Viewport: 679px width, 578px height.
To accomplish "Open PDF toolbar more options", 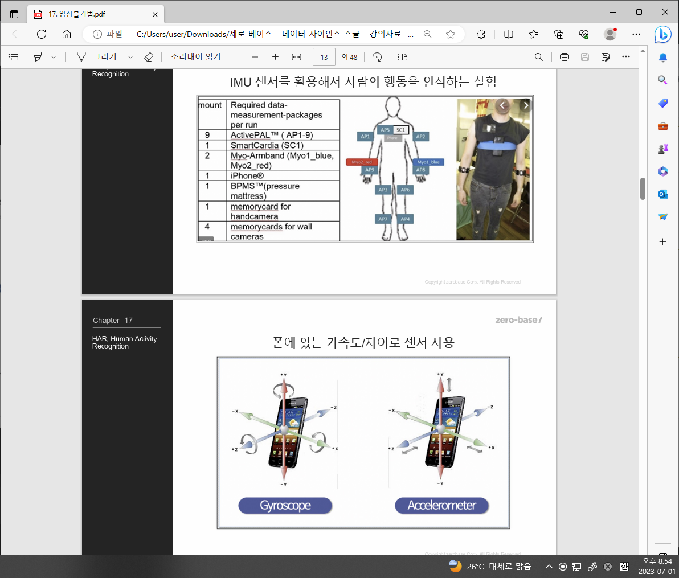I will click(x=626, y=57).
